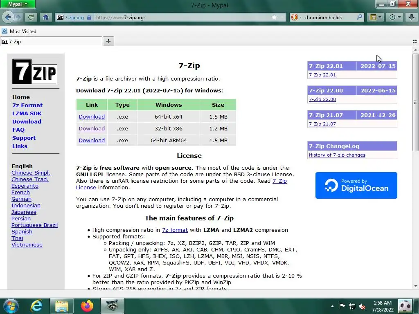The height and width of the screenshot is (314, 419).
Task: Open the LZMA SDK menu link
Action: coord(27,114)
